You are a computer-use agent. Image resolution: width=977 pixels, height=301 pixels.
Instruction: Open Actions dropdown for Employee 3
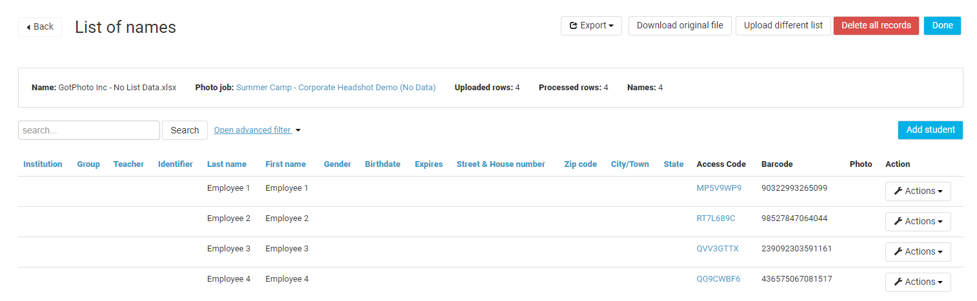click(x=918, y=252)
